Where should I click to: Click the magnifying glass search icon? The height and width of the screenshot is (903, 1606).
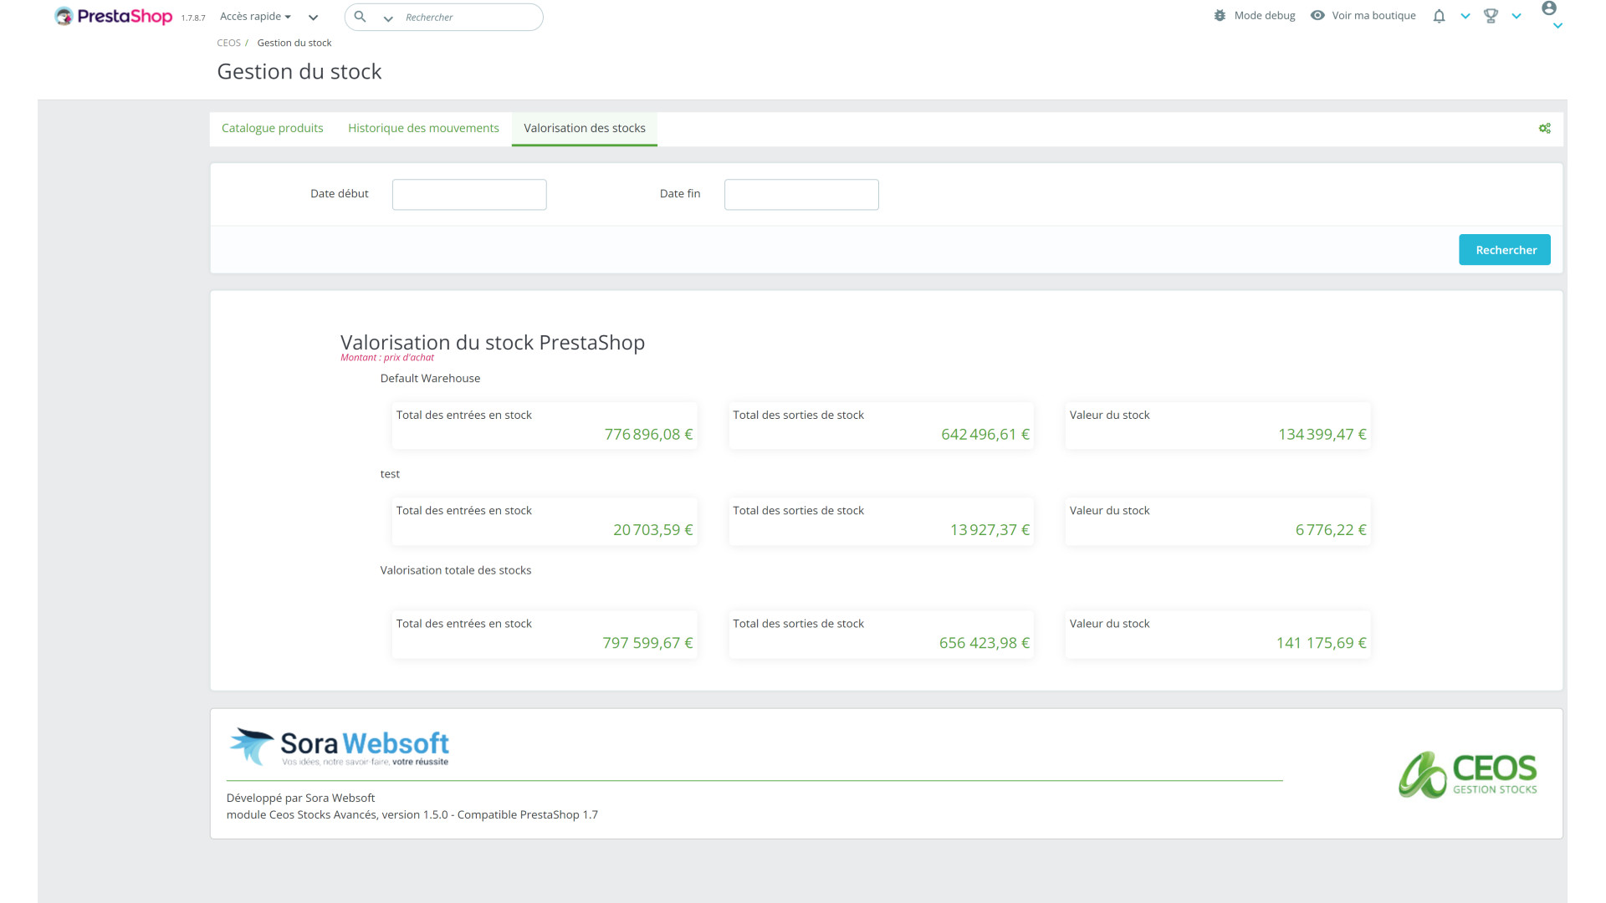(360, 17)
